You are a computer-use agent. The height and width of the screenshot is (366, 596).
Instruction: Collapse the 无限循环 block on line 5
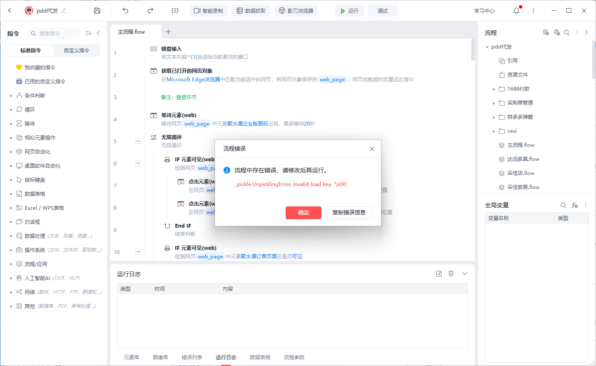(x=138, y=141)
